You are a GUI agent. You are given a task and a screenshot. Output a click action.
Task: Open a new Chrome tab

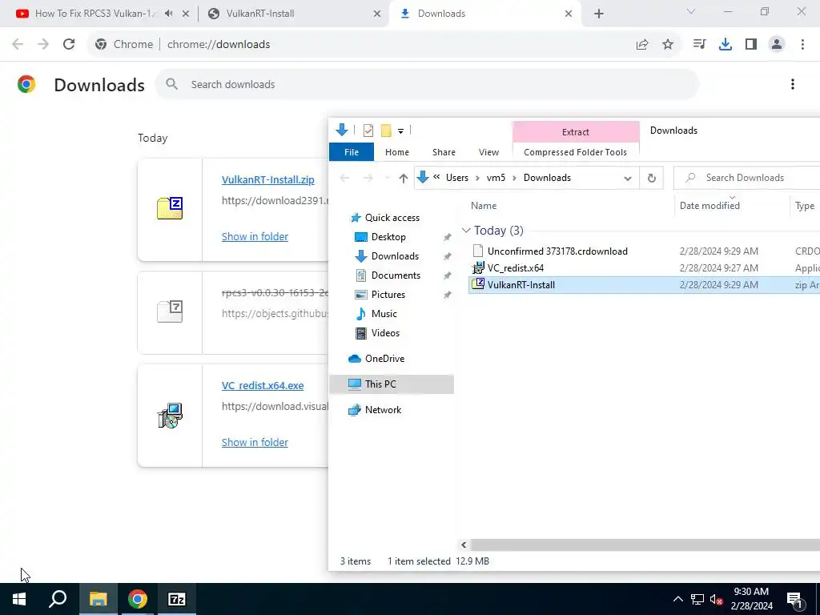599,14
